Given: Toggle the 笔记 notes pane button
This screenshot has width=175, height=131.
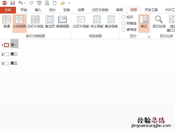Looking at the screenshot, I should [x=144, y=22].
